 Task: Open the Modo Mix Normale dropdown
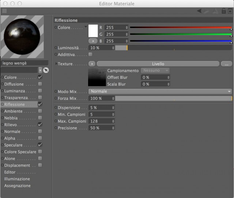(160, 91)
